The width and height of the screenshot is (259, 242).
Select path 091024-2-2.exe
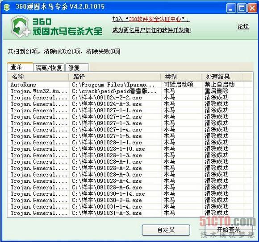click(x=107, y=98)
